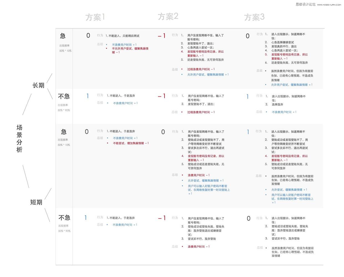Click 方案2's 允许用户尝试，缓解焦躁情绪 +1 in 长期 急

(x=208, y=75)
